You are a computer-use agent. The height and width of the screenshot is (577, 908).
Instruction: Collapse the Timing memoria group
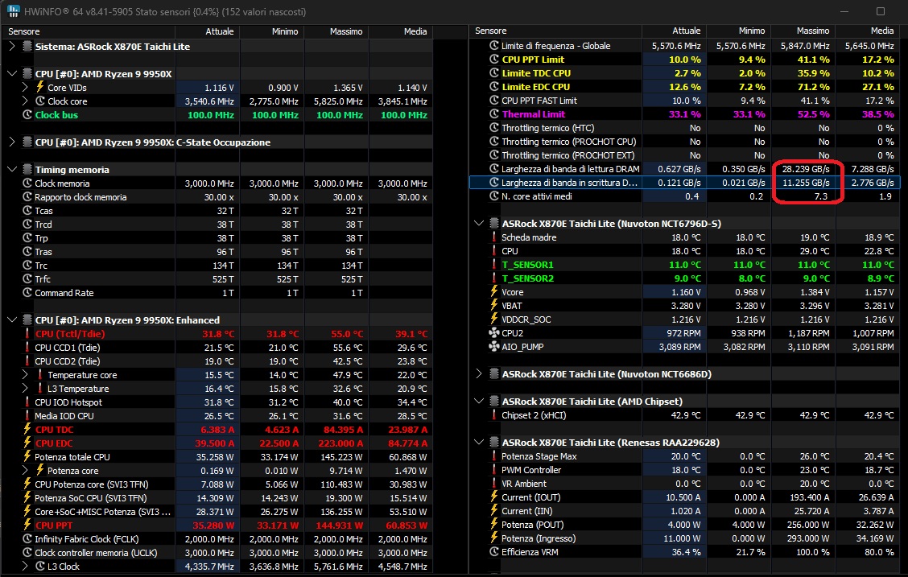tap(12, 170)
